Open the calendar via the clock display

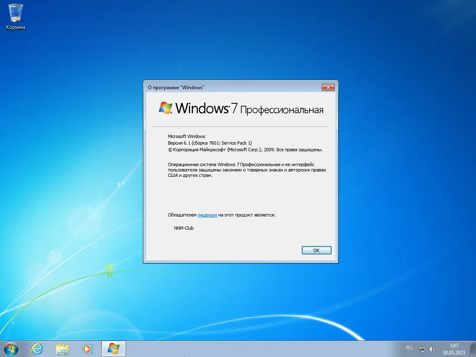[453, 349]
